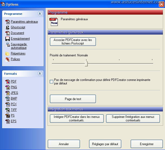
Task: Select the PDF format link
Action: 14,81
